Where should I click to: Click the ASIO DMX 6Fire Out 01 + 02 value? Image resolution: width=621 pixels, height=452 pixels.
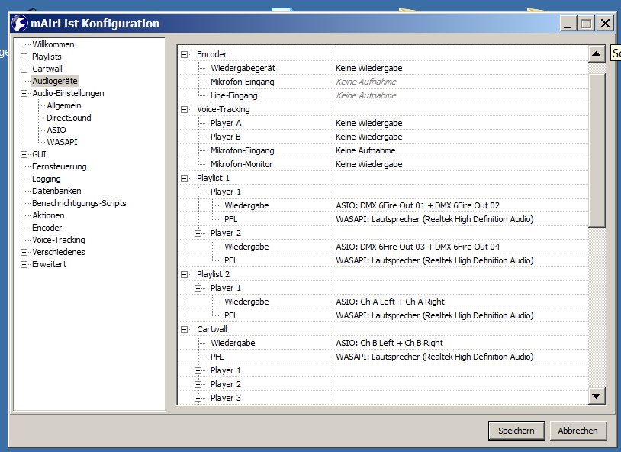tap(418, 205)
